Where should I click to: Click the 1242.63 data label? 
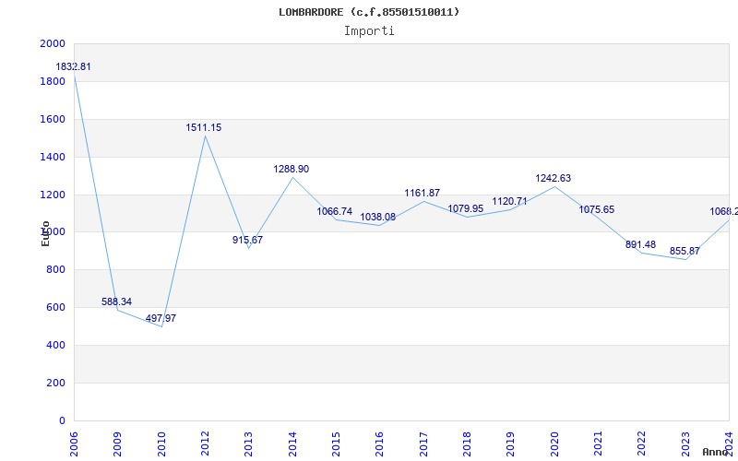tap(553, 179)
